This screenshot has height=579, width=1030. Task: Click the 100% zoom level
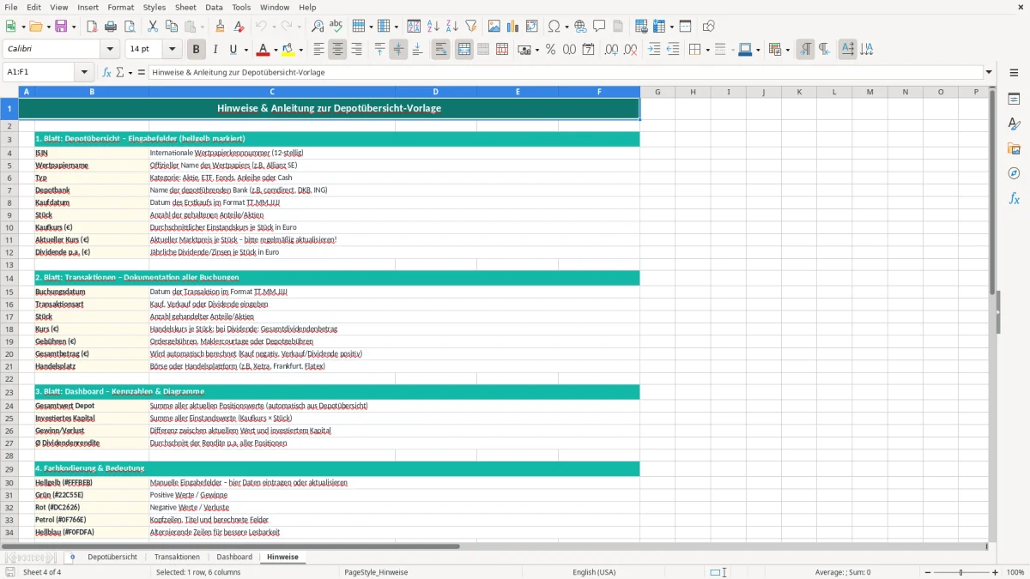1015,572
